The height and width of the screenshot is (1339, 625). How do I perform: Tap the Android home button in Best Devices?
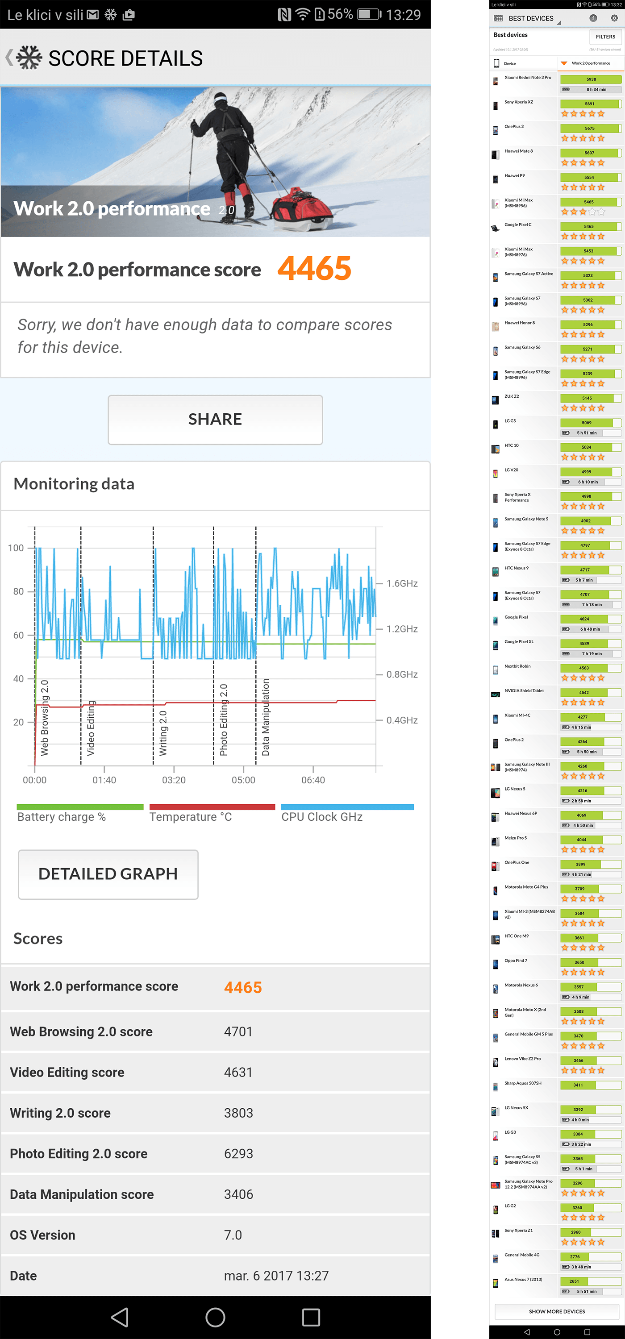coord(557,1332)
